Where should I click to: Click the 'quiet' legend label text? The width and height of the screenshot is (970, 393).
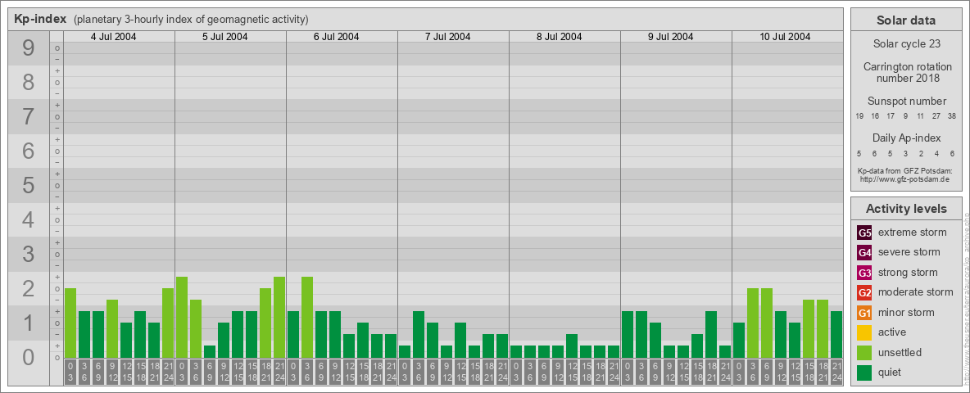click(891, 373)
